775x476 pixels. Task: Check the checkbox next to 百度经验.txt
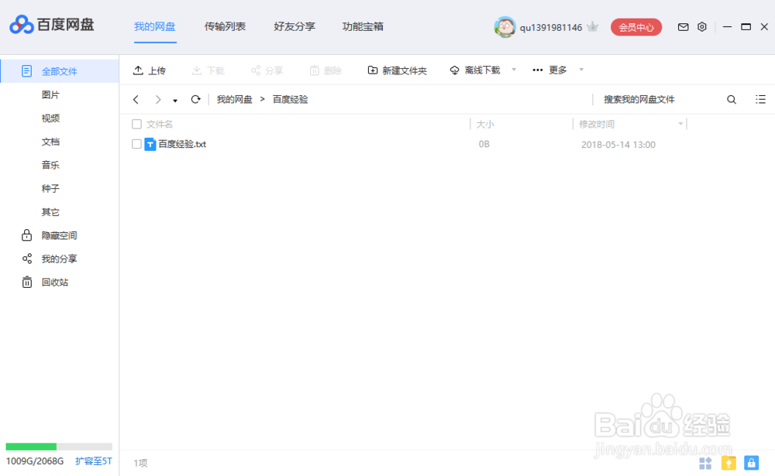click(x=136, y=144)
